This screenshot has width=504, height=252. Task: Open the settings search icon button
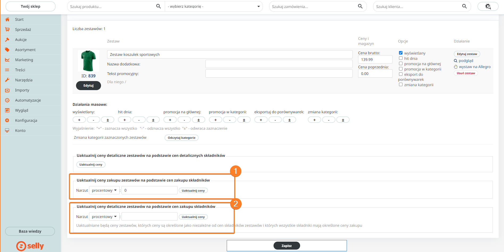coord(488,6)
